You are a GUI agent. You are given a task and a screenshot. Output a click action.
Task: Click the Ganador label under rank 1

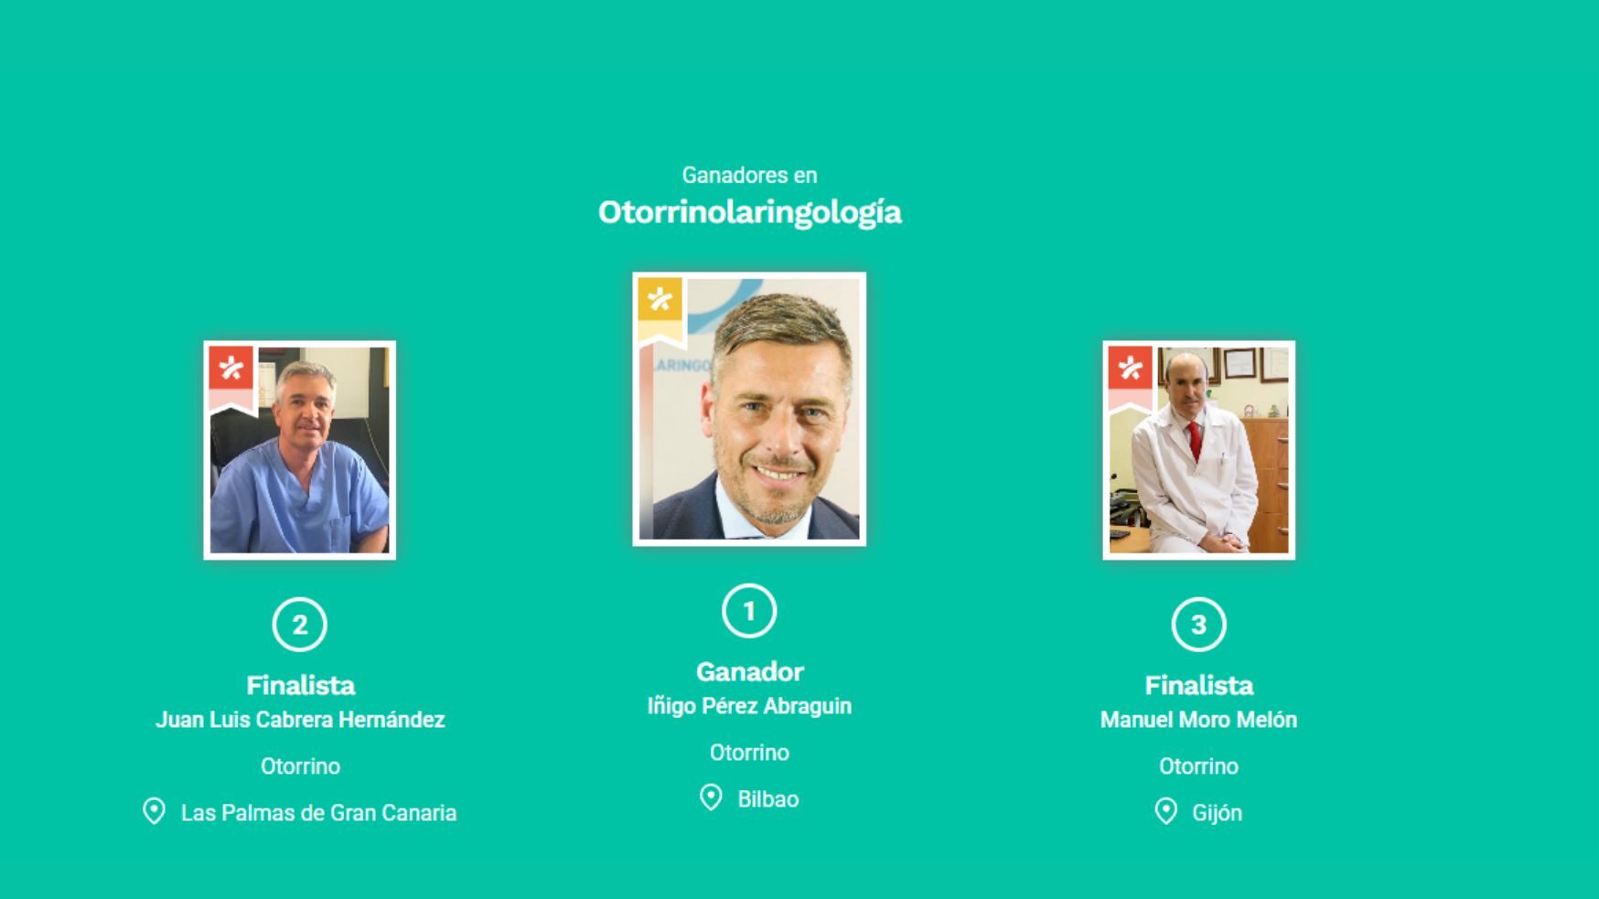[750, 671]
